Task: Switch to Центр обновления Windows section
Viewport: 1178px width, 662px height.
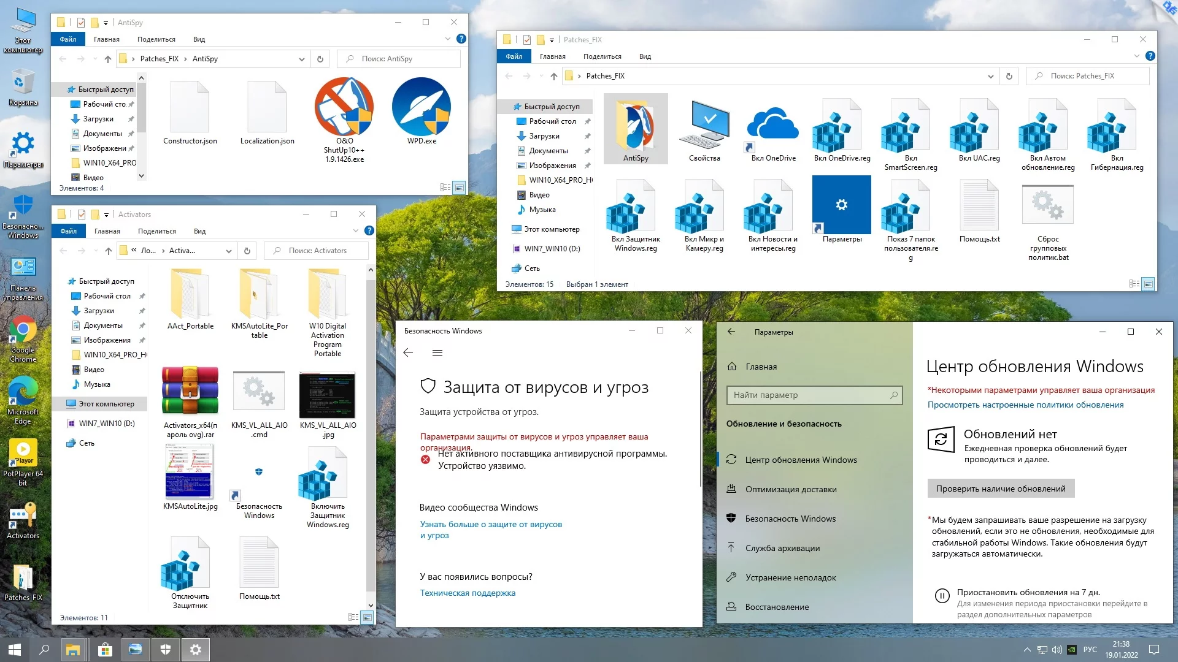Action: click(801, 459)
